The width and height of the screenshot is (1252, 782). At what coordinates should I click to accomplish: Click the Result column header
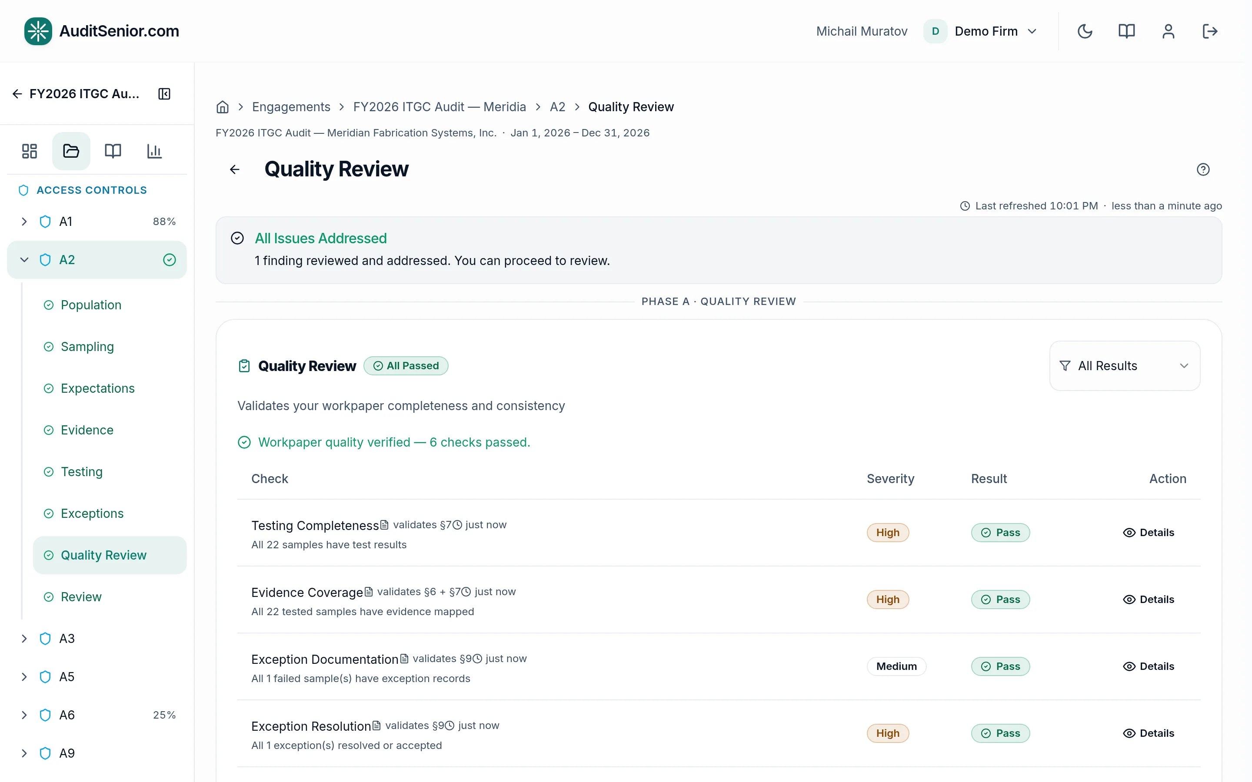(989, 479)
